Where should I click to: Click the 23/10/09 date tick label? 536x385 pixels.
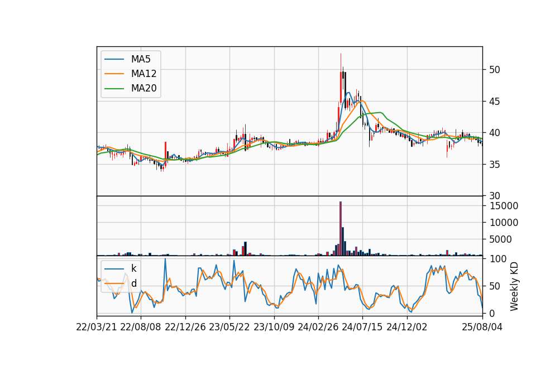click(274, 327)
